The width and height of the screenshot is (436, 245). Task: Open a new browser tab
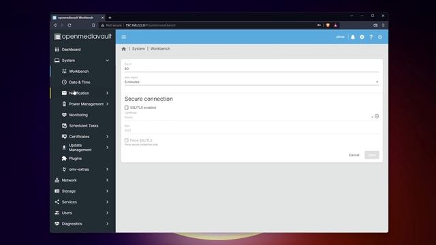pos(110,18)
